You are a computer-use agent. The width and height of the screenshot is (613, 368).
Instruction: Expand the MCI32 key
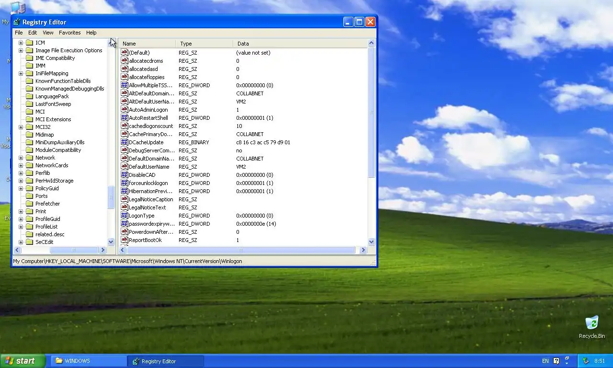[21, 127]
